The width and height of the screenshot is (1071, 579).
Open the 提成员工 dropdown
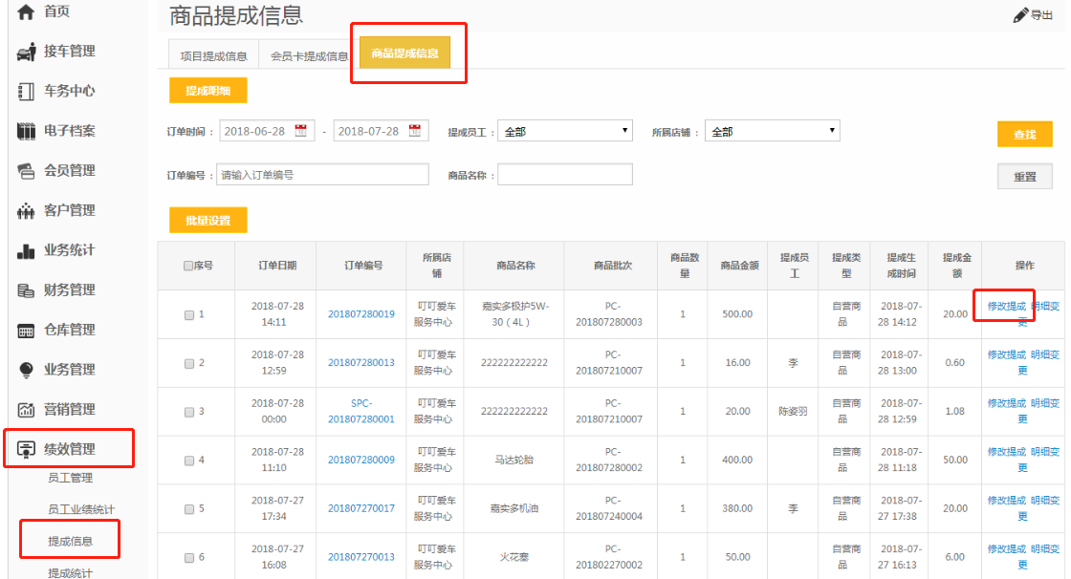point(565,131)
